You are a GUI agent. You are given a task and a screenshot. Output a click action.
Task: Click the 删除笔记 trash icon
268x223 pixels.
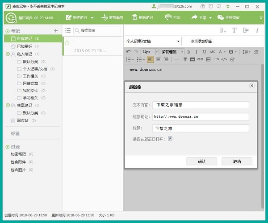pos(134,17)
